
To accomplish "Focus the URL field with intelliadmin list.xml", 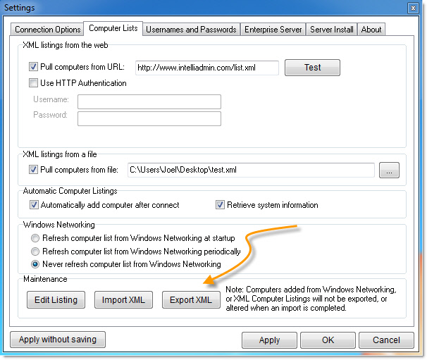I will click(x=207, y=68).
